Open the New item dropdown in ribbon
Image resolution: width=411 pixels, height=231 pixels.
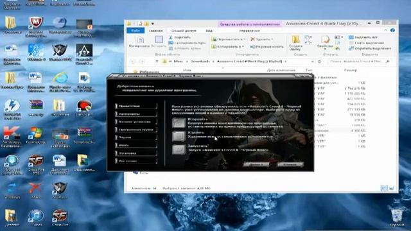click(x=308, y=37)
